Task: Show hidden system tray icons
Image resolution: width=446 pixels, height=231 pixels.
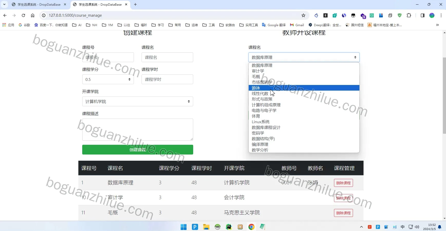Action: [361, 227]
